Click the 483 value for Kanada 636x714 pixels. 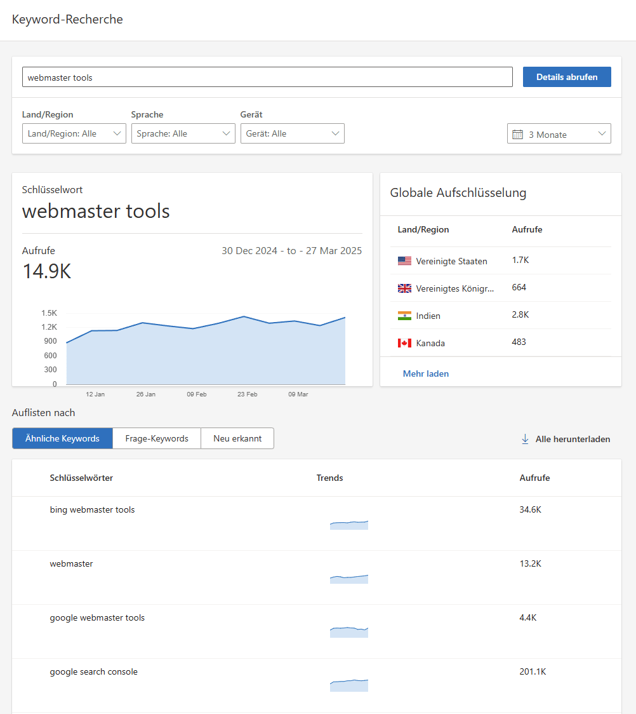click(x=519, y=342)
